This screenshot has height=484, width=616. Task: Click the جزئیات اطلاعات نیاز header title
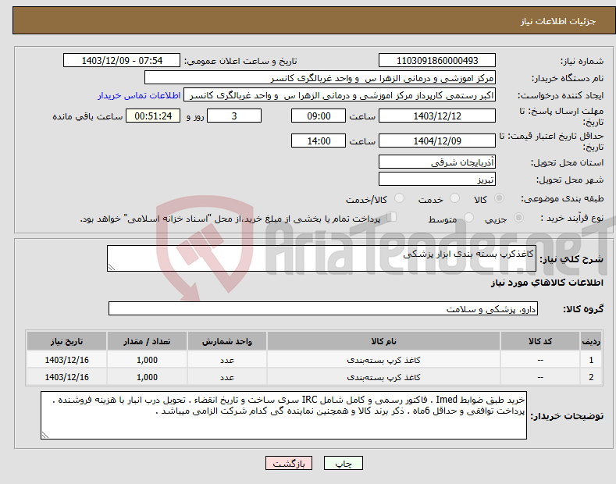click(x=558, y=21)
